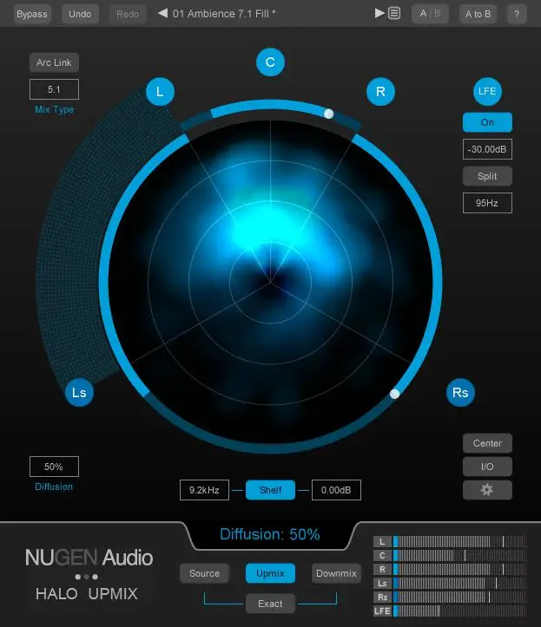Select the Ls left surround node
This screenshot has width=541, height=627.
(x=79, y=393)
